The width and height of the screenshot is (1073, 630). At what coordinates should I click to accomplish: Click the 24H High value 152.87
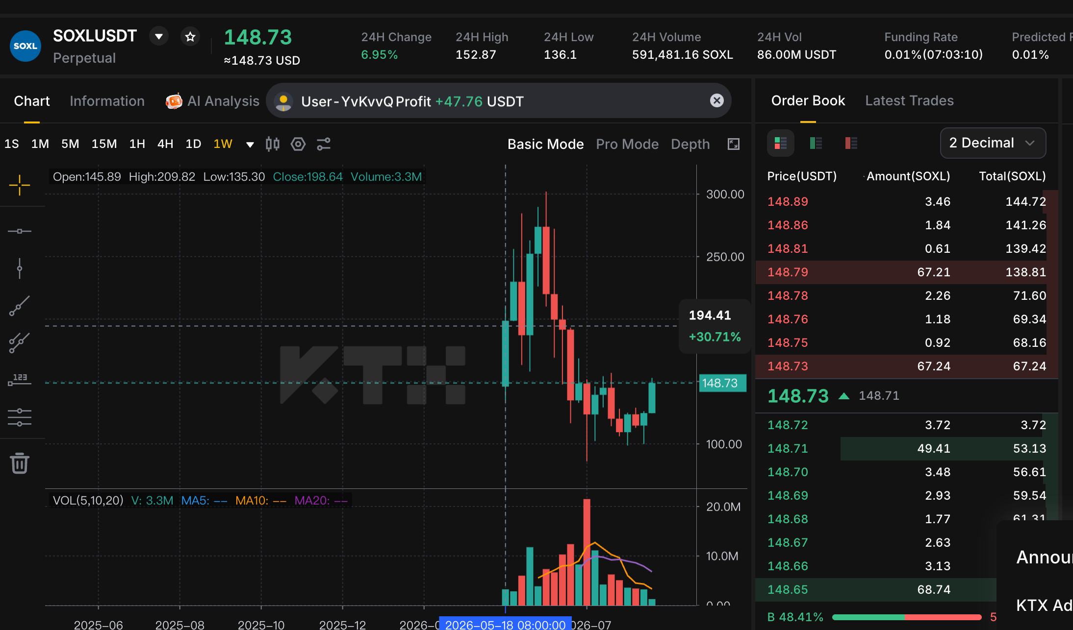[x=476, y=54]
